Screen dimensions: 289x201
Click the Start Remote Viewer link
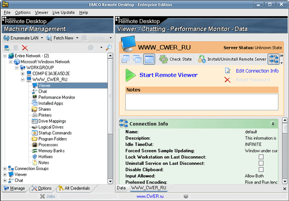tap(168, 75)
